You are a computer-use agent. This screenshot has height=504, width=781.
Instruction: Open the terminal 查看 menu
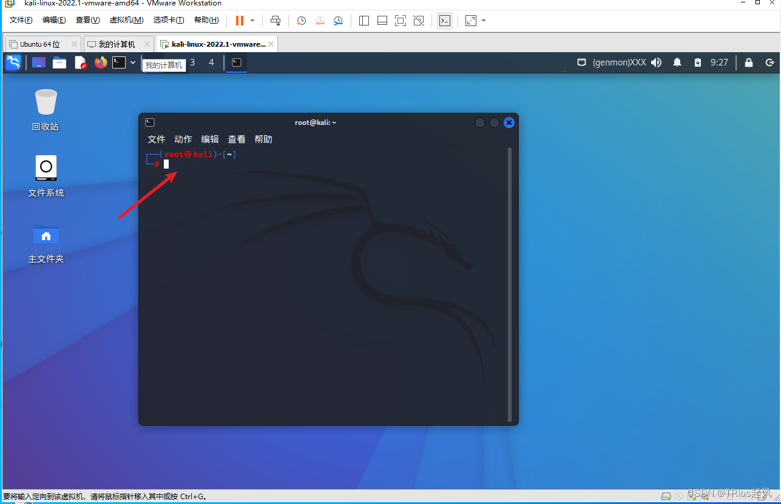click(237, 139)
